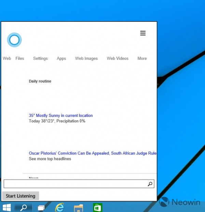Expand the More options
This screenshot has height=212, width=205.
(x=142, y=59)
